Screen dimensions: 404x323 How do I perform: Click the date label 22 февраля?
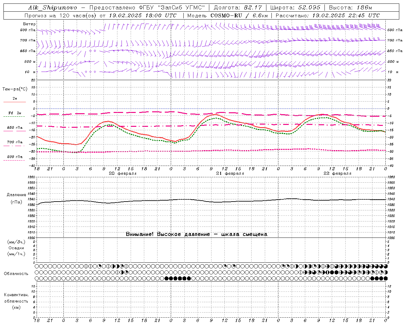click(x=337, y=173)
